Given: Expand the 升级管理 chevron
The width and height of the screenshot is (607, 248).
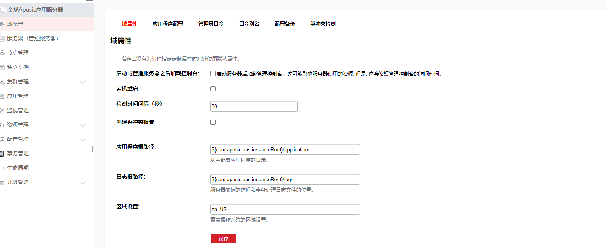Looking at the screenshot, I should [x=83, y=183].
